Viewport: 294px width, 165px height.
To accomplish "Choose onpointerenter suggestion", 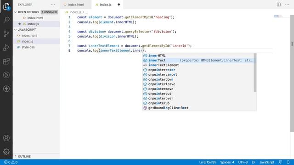I will point(198,70).
